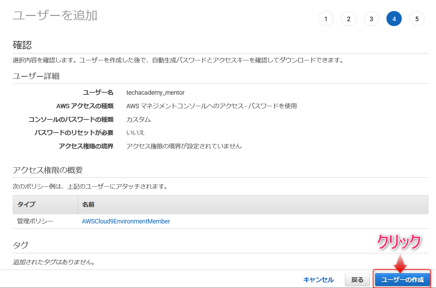The height and width of the screenshot is (288, 436).
Task: Click the techacademy_mentor user name value
Action: [155, 93]
